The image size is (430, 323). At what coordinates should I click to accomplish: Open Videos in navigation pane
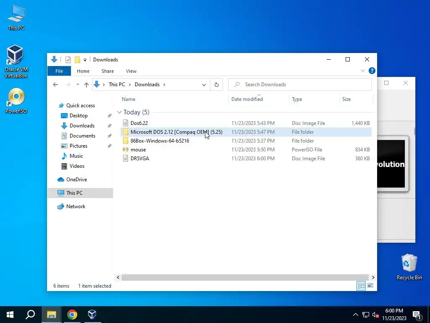[77, 166]
